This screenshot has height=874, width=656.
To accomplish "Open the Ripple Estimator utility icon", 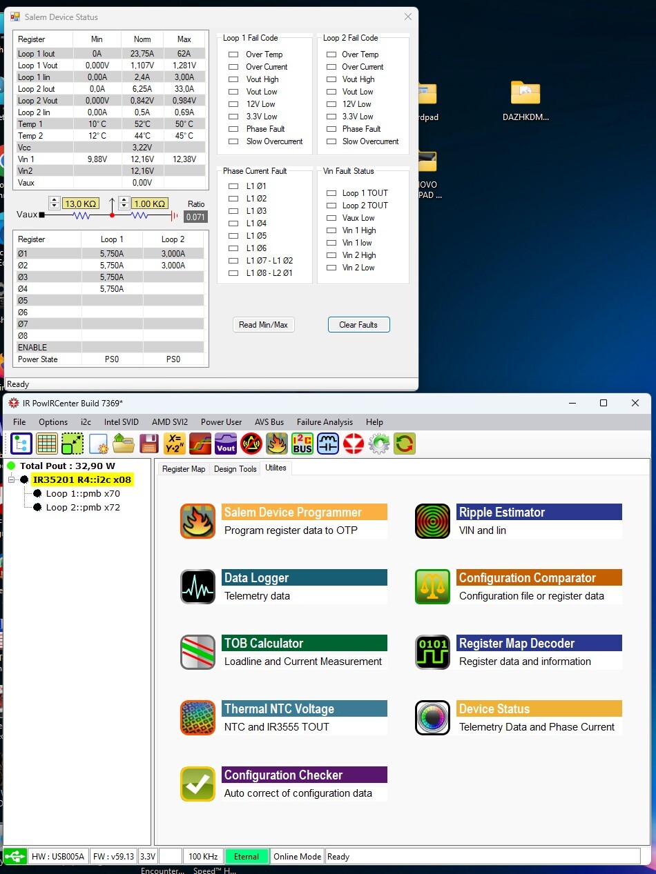I will pyautogui.click(x=432, y=521).
